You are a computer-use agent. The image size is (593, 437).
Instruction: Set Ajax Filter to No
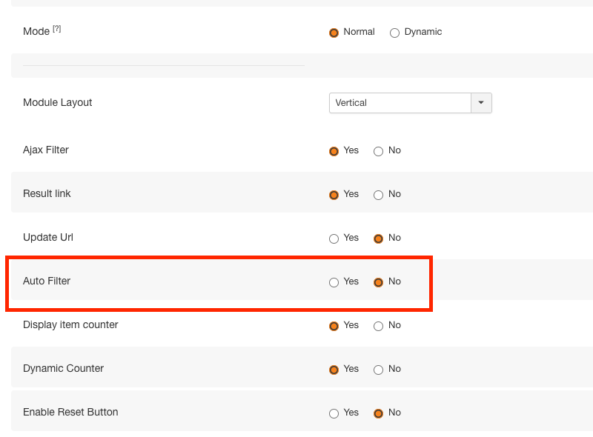pyautogui.click(x=378, y=151)
